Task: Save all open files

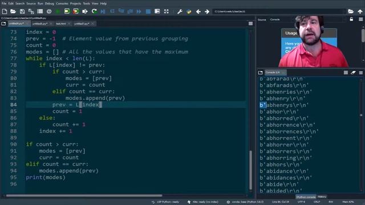Action: point(31,11)
